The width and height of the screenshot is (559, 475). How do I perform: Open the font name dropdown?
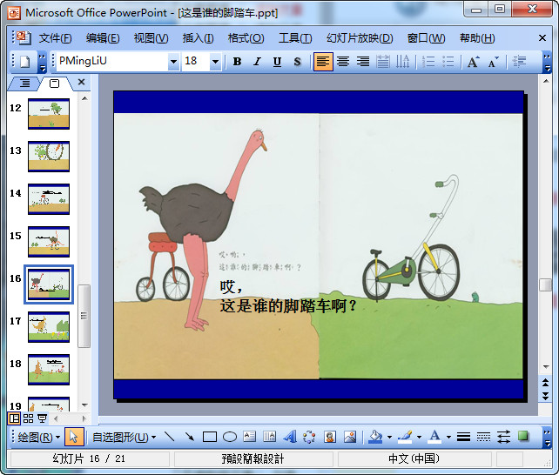173,62
